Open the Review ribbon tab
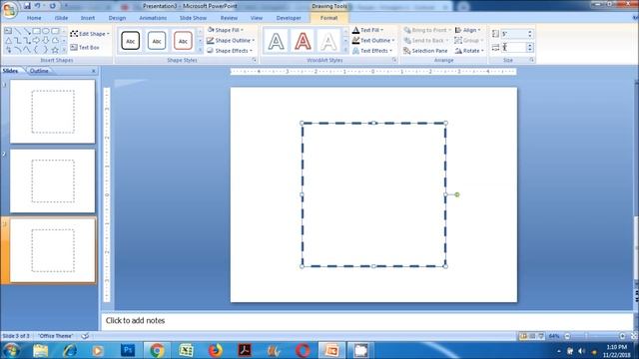Screen dimensions: 639x359 (x=229, y=18)
